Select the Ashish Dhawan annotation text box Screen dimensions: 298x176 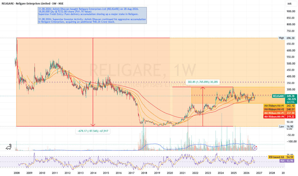click(92, 15)
